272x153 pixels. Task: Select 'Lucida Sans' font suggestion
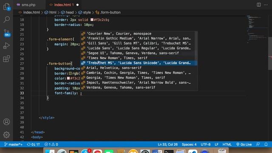click(138, 48)
